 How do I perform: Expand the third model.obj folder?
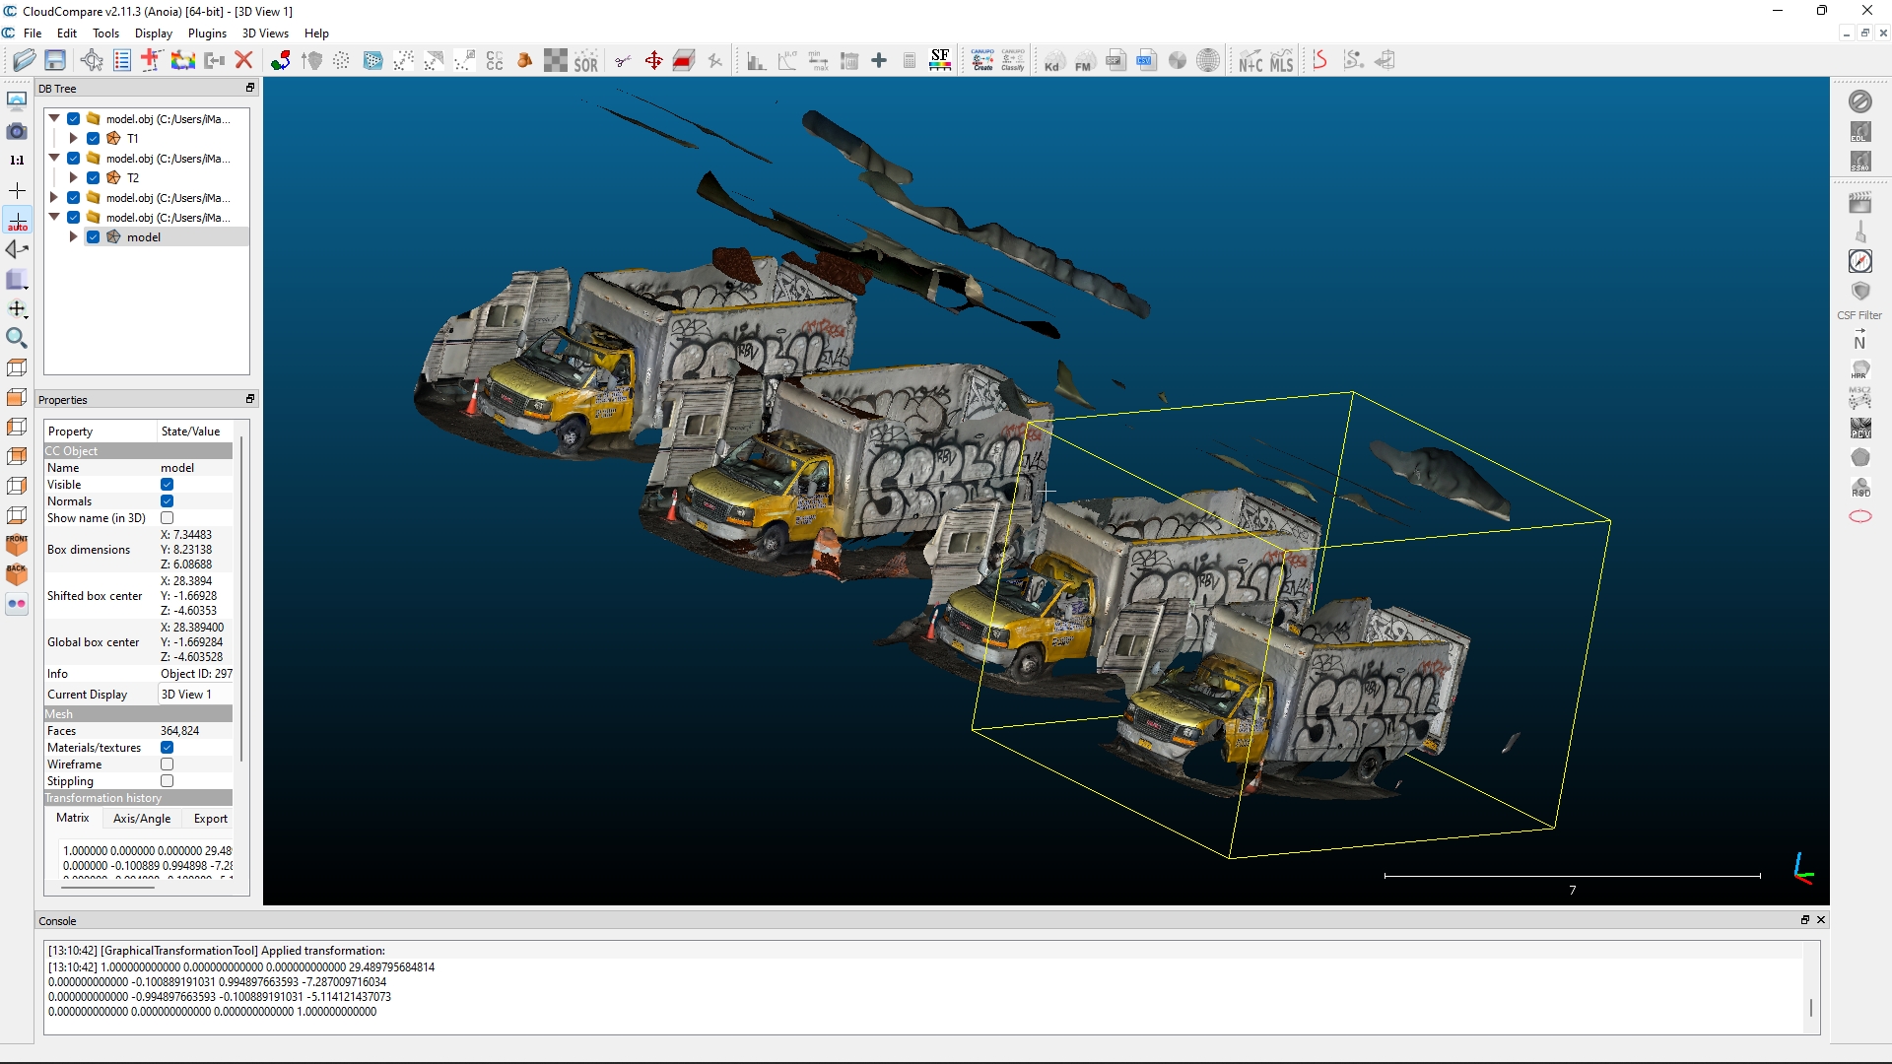54,197
